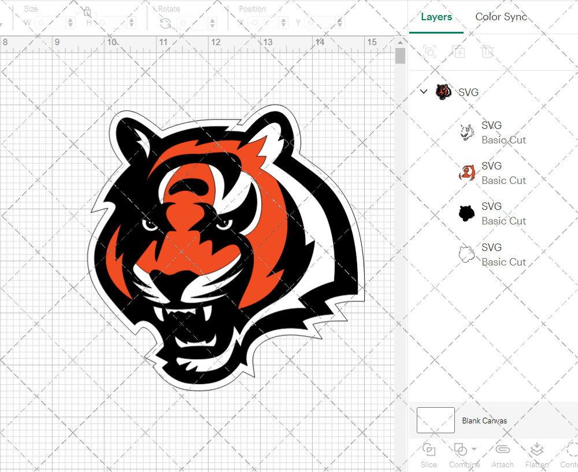Toggle the size aspect ratio lock
Image resolution: width=578 pixels, height=472 pixels.
tap(87, 12)
